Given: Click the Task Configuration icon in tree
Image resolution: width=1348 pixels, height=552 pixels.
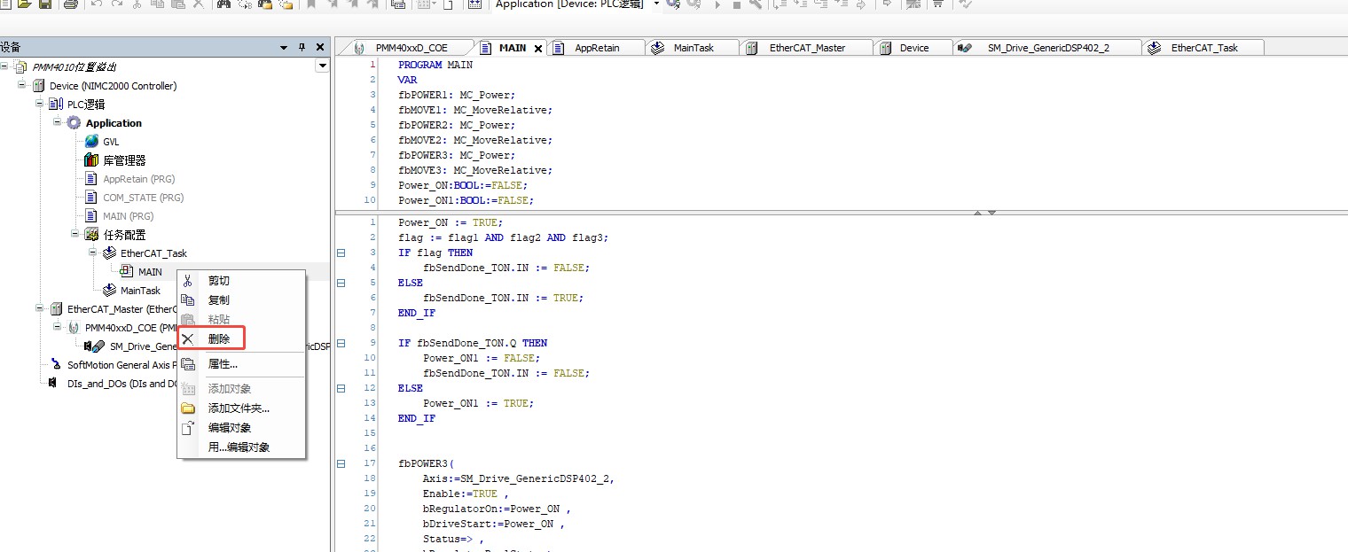Looking at the screenshot, I should pyautogui.click(x=91, y=235).
